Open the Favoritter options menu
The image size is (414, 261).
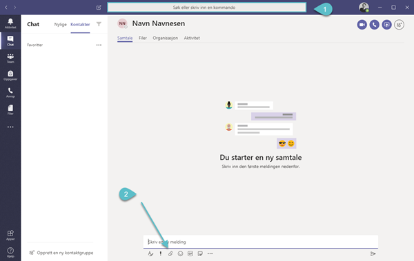click(99, 45)
